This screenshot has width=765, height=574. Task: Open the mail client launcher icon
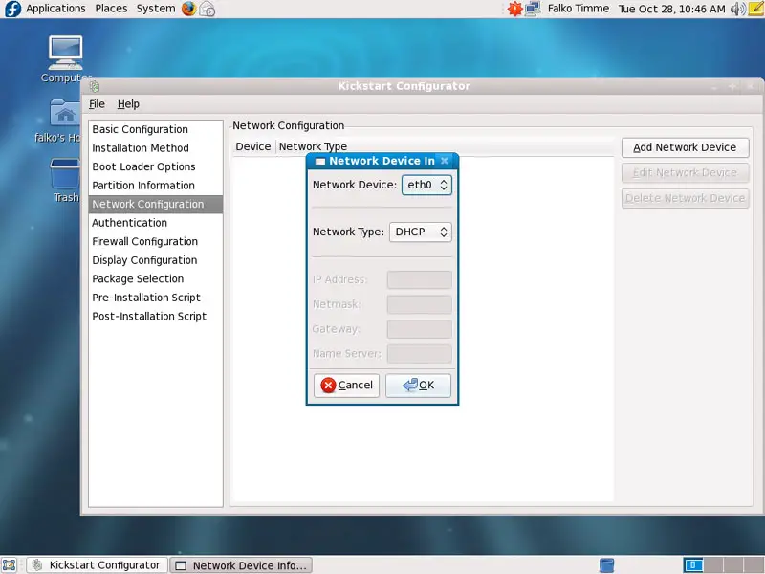click(208, 9)
